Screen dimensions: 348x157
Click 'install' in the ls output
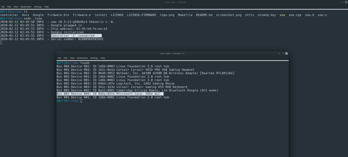[x=101, y=15]
